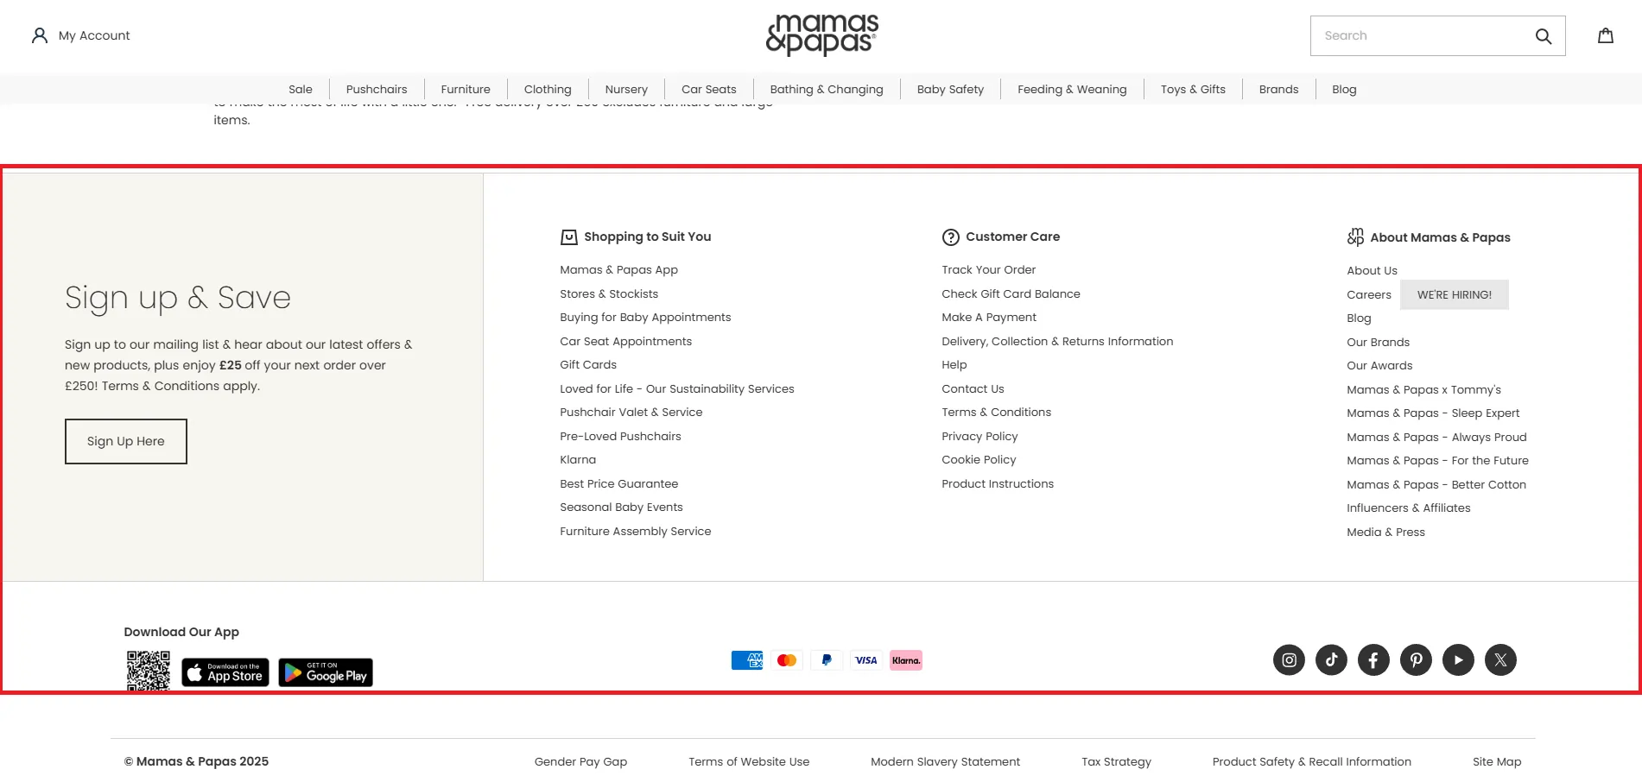This screenshot has height=782, width=1642.
Task: Open the Car Seats menu
Action: [x=709, y=90]
